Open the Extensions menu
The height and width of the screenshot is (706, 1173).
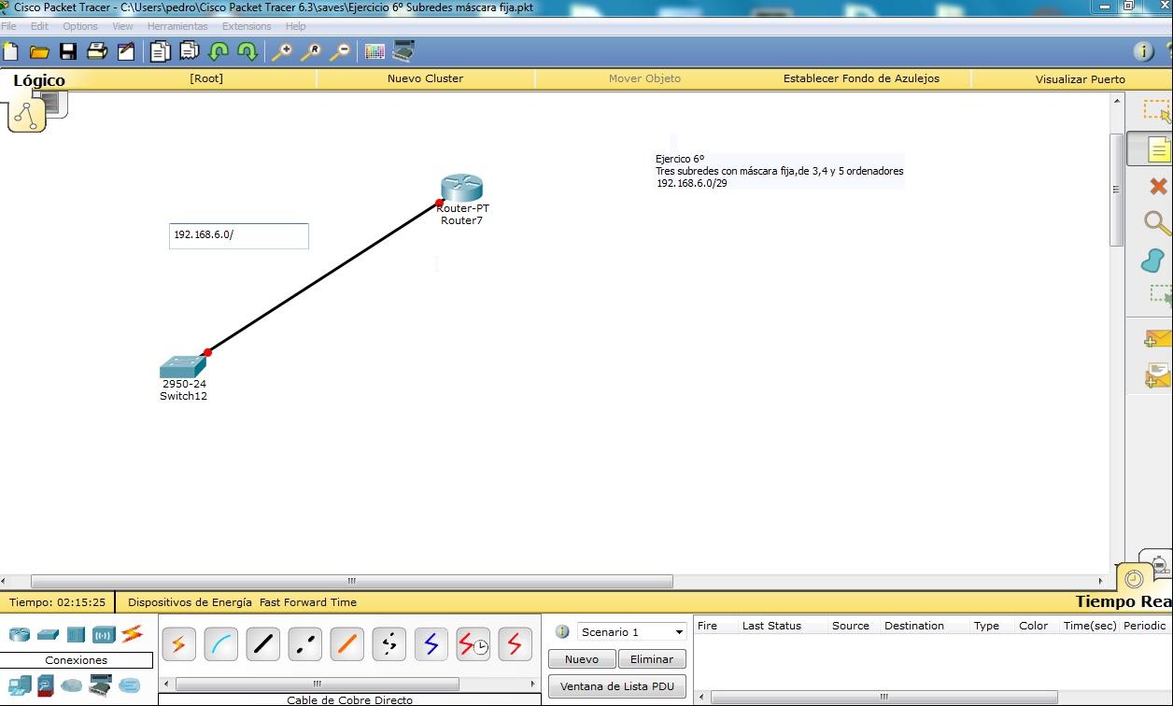[247, 26]
